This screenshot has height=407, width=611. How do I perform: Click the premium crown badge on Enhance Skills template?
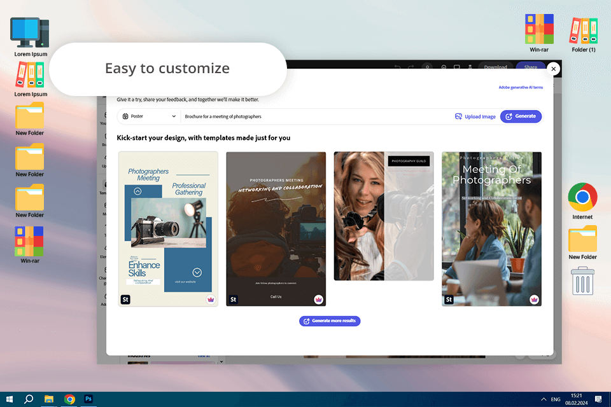coord(211,300)
